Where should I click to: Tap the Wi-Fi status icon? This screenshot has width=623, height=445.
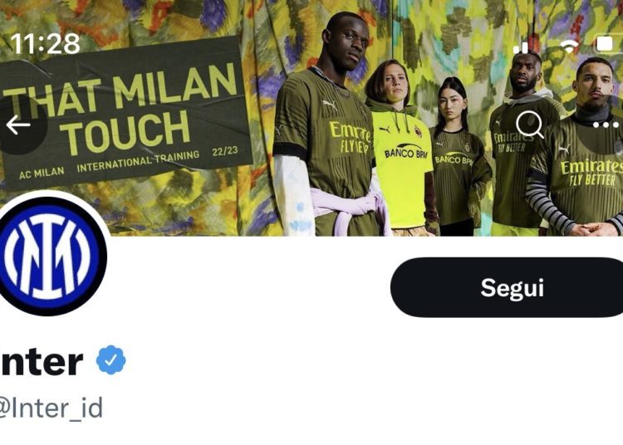pyautogui.click(x=569, y=46)
